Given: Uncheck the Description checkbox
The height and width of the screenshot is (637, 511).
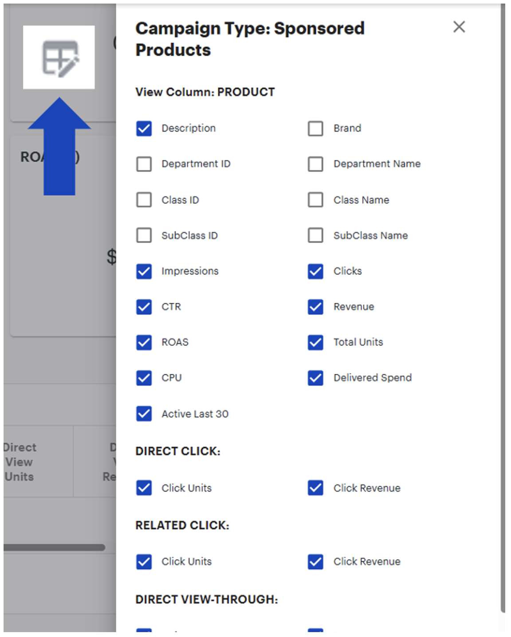Looking at the screenshot, I should click(x=144, y=129).
